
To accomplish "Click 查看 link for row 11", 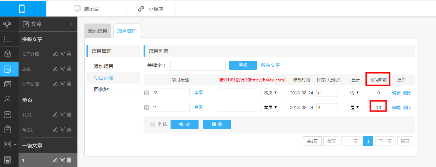I will [199, 107].
